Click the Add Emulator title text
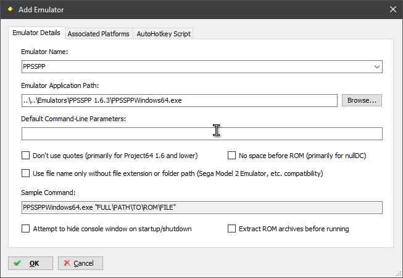Screen dimensions: 403x278 pos(41,10)
